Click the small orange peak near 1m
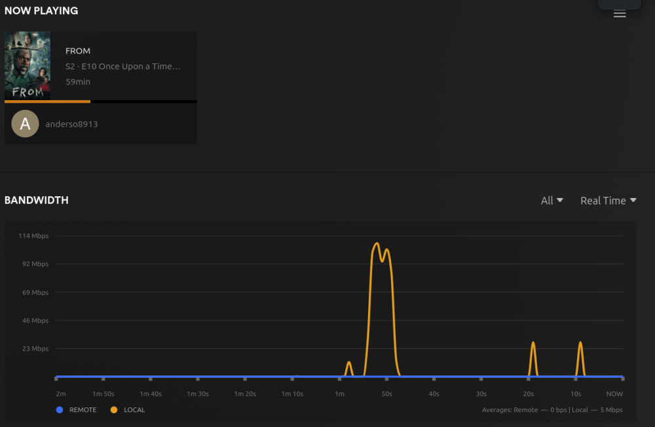 [349, 363]
